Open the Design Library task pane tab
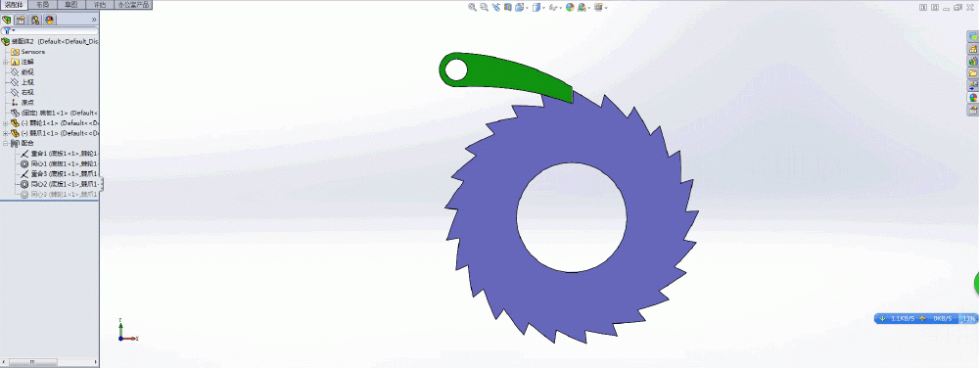 pos(972,61)
